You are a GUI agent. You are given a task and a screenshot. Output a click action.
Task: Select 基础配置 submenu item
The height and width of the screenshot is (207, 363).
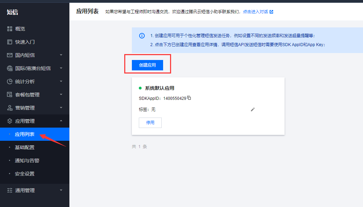coord(35,147)
